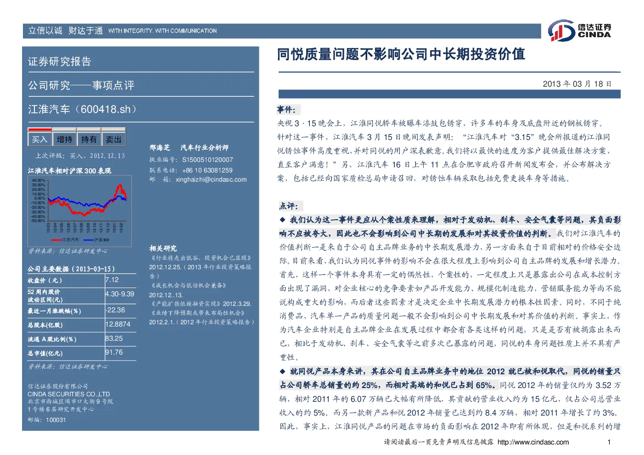Image resolution: width=644 pixels, height=455 pixels.
Task: Click the monthly change value -22.36
Action: point(115,310)
